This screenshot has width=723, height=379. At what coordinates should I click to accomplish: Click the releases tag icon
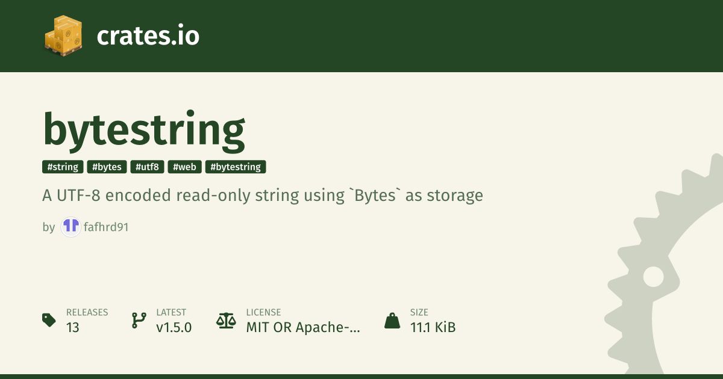(49, 320)
